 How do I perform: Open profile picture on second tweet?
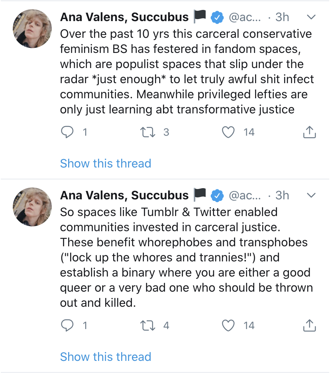33,207
